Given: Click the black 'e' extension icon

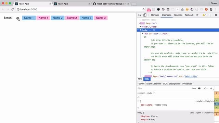Looking at the screenshot, I should [211, 9].
